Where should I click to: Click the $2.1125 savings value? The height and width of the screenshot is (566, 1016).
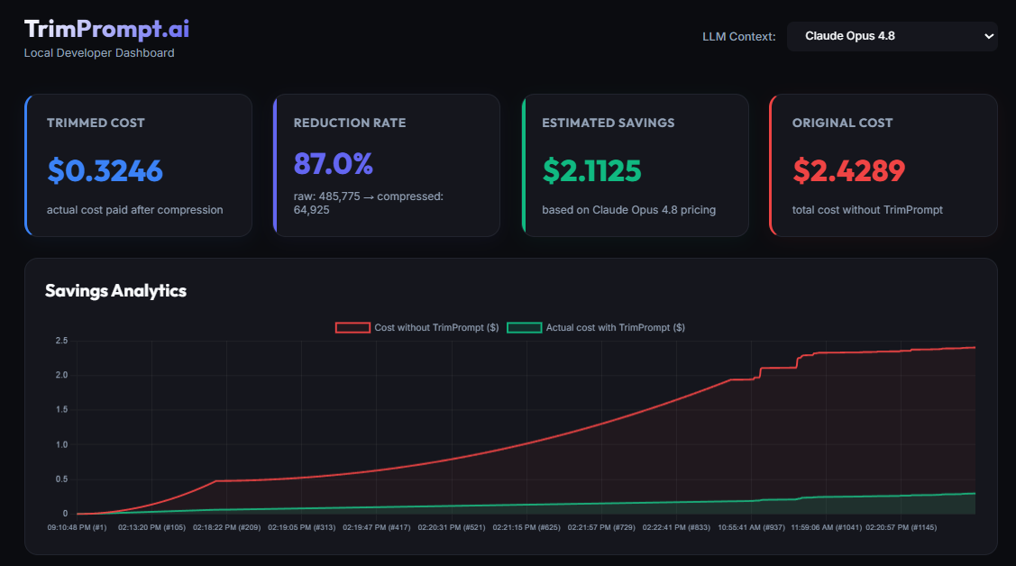591,170
